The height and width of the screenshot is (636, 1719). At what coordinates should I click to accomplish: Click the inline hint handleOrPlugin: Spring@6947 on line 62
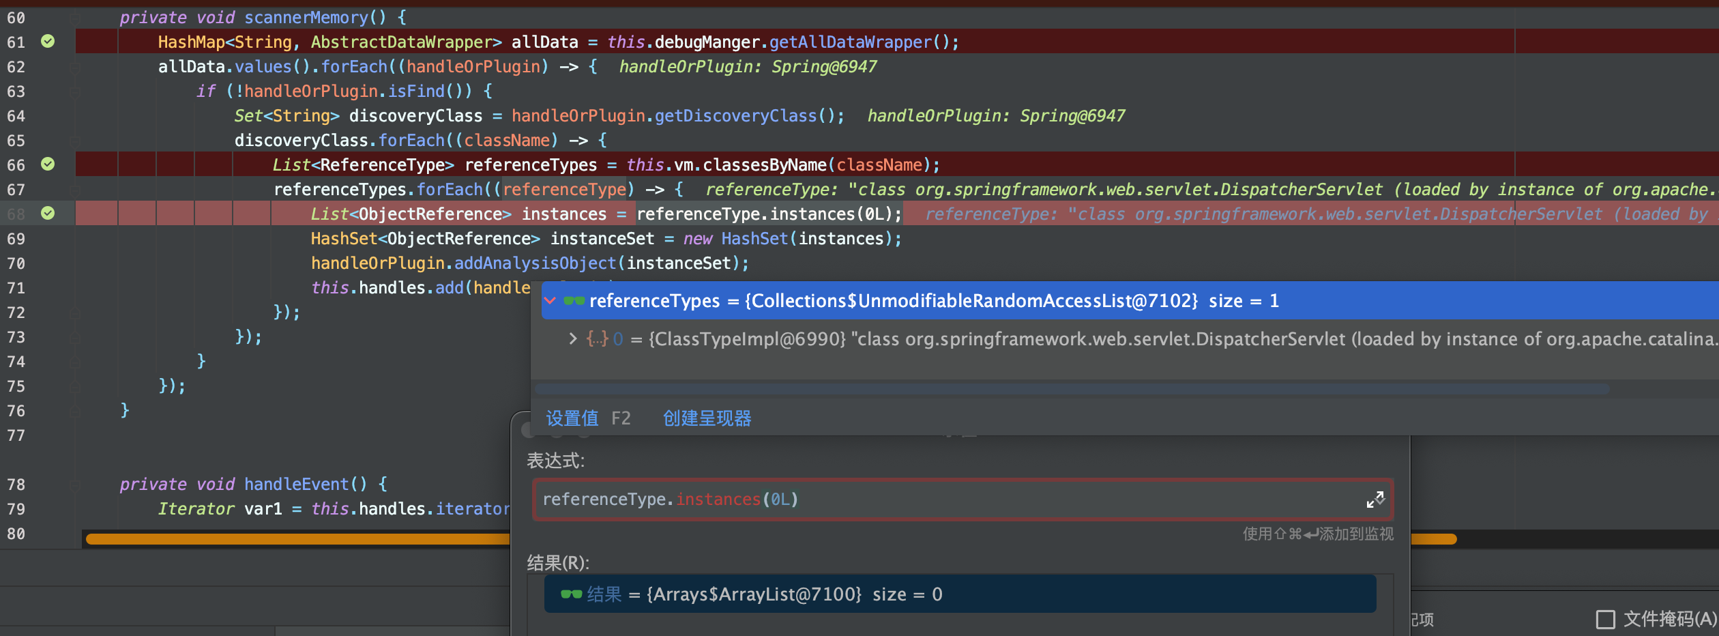[x=748, y=67]
